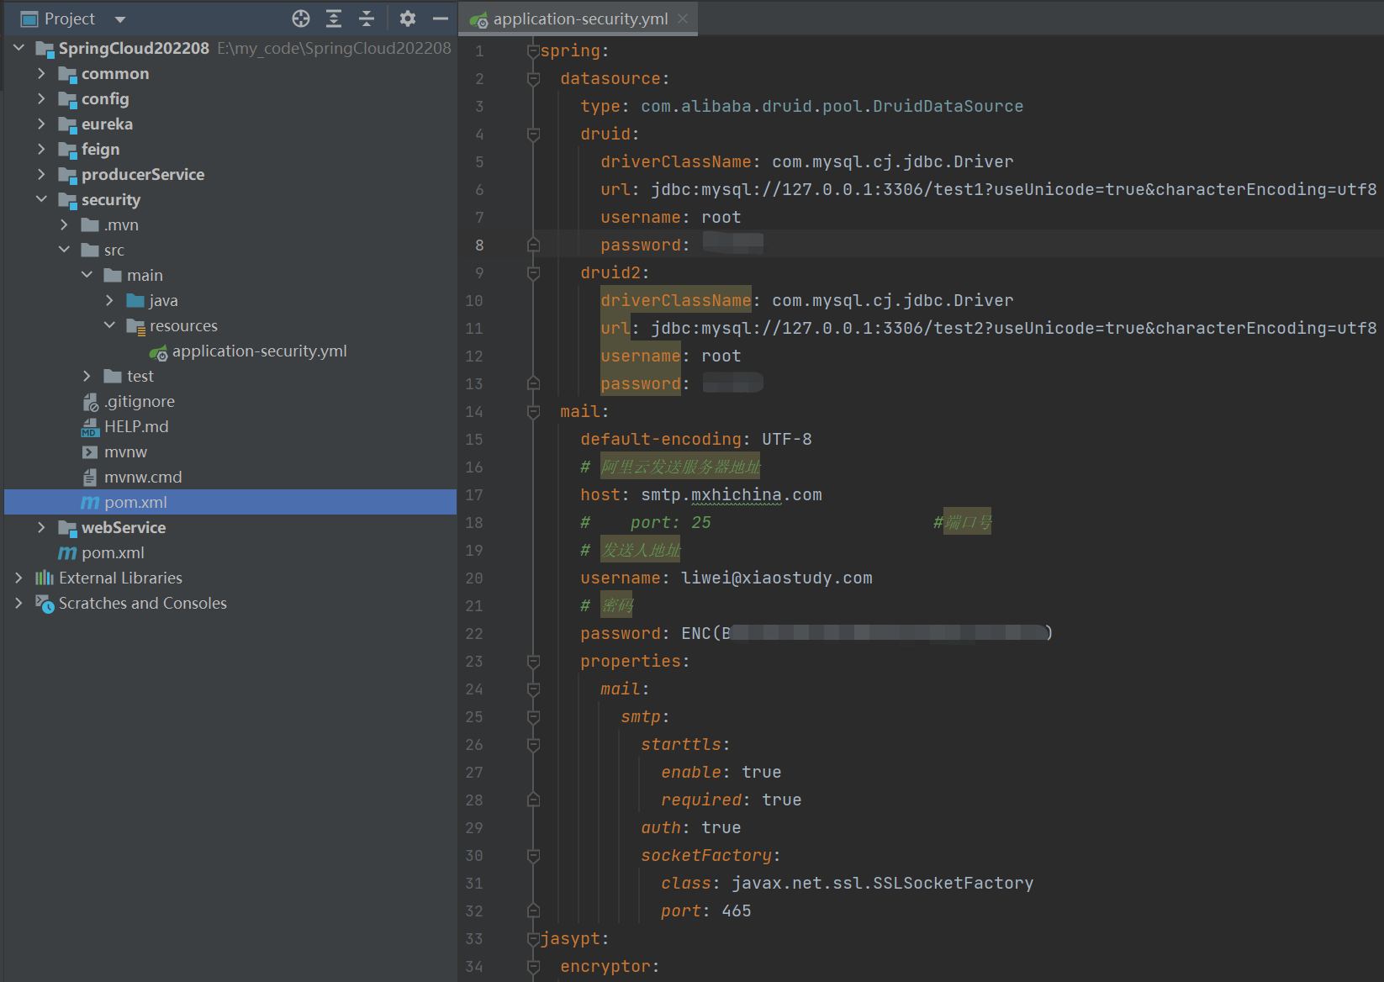
Task: Click the 'liwei@xiaostudy.com' username value
Action: click(777, 578)
